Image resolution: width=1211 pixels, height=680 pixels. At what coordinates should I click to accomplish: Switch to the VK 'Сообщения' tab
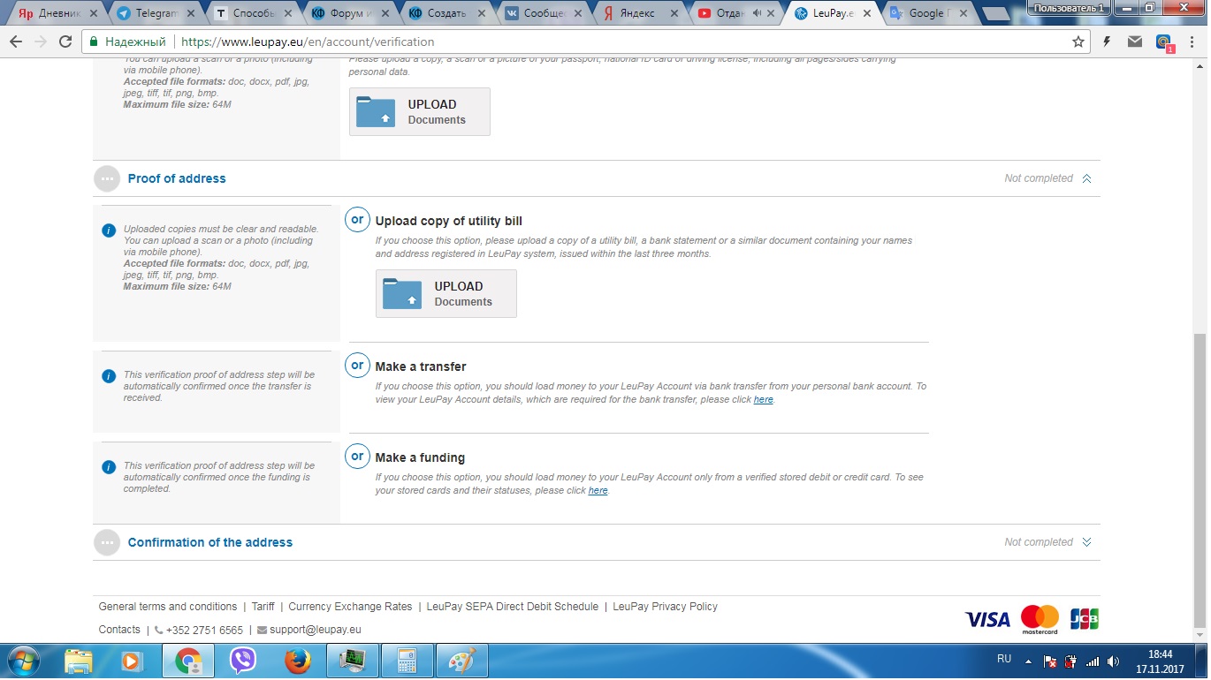point(537,13)
